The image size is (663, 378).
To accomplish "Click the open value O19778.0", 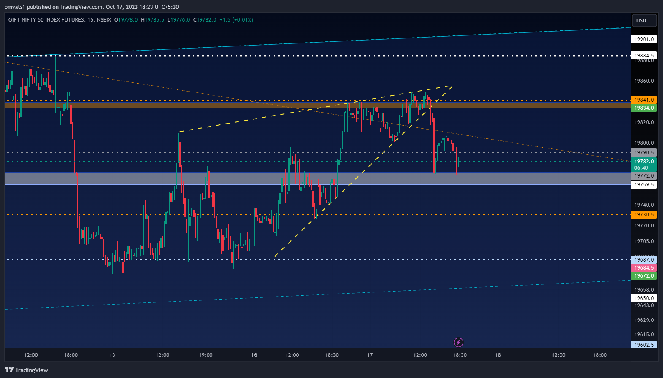I will pos(126,19).
